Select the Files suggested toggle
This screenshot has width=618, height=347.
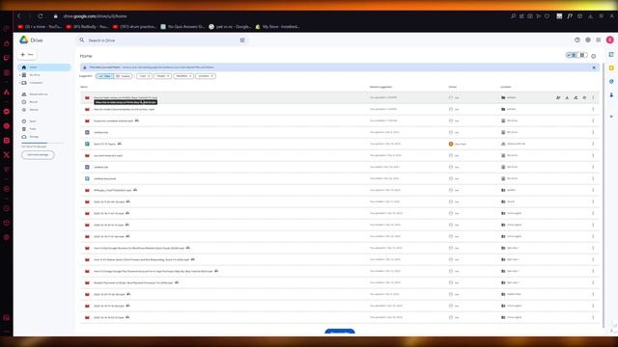coord(104,76)
